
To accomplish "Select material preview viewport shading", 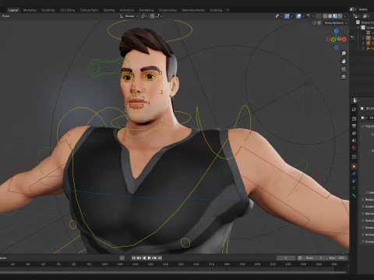I will tap(335, 16).
